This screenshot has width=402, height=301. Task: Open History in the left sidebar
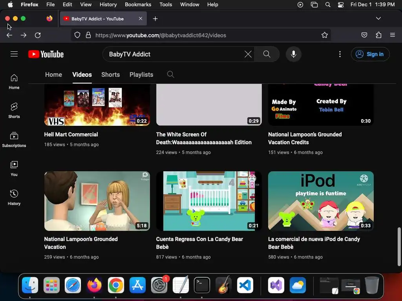point(14,198)
